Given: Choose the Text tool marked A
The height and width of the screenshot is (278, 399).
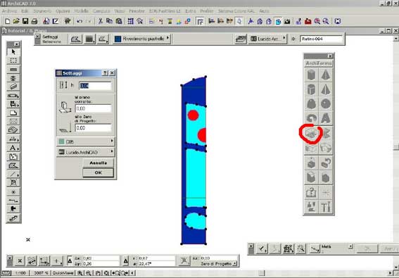Looking at the screenshot, I should 13,148.
